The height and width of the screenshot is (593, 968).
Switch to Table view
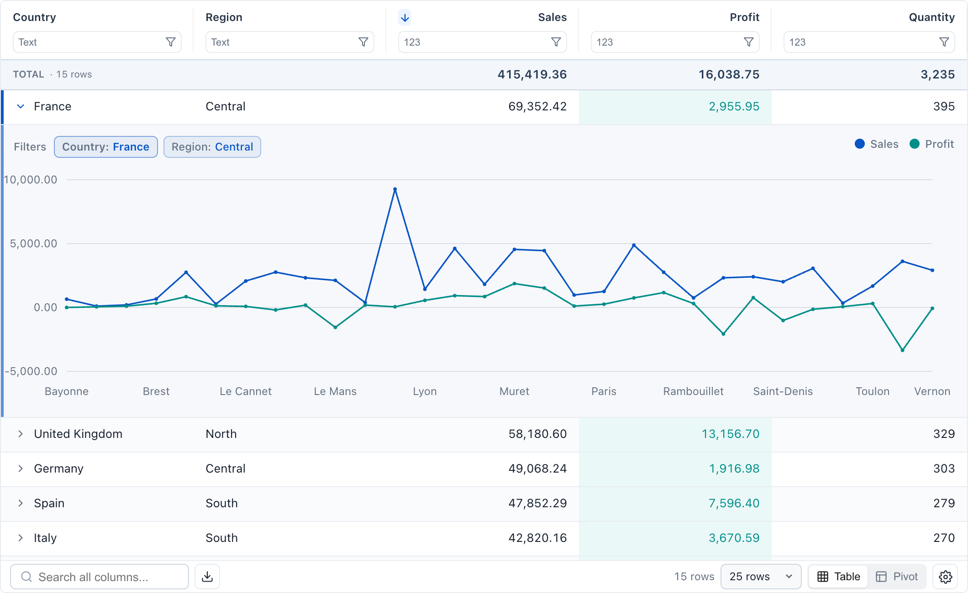(839, 577)
